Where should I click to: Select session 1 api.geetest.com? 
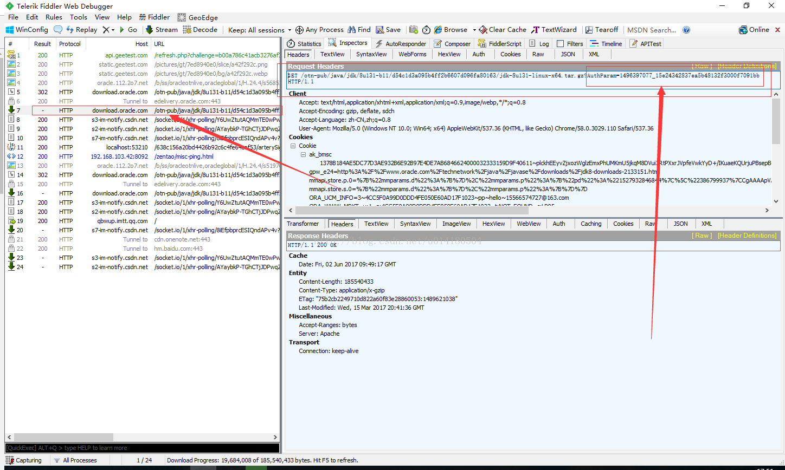click(x=143, y=55)
